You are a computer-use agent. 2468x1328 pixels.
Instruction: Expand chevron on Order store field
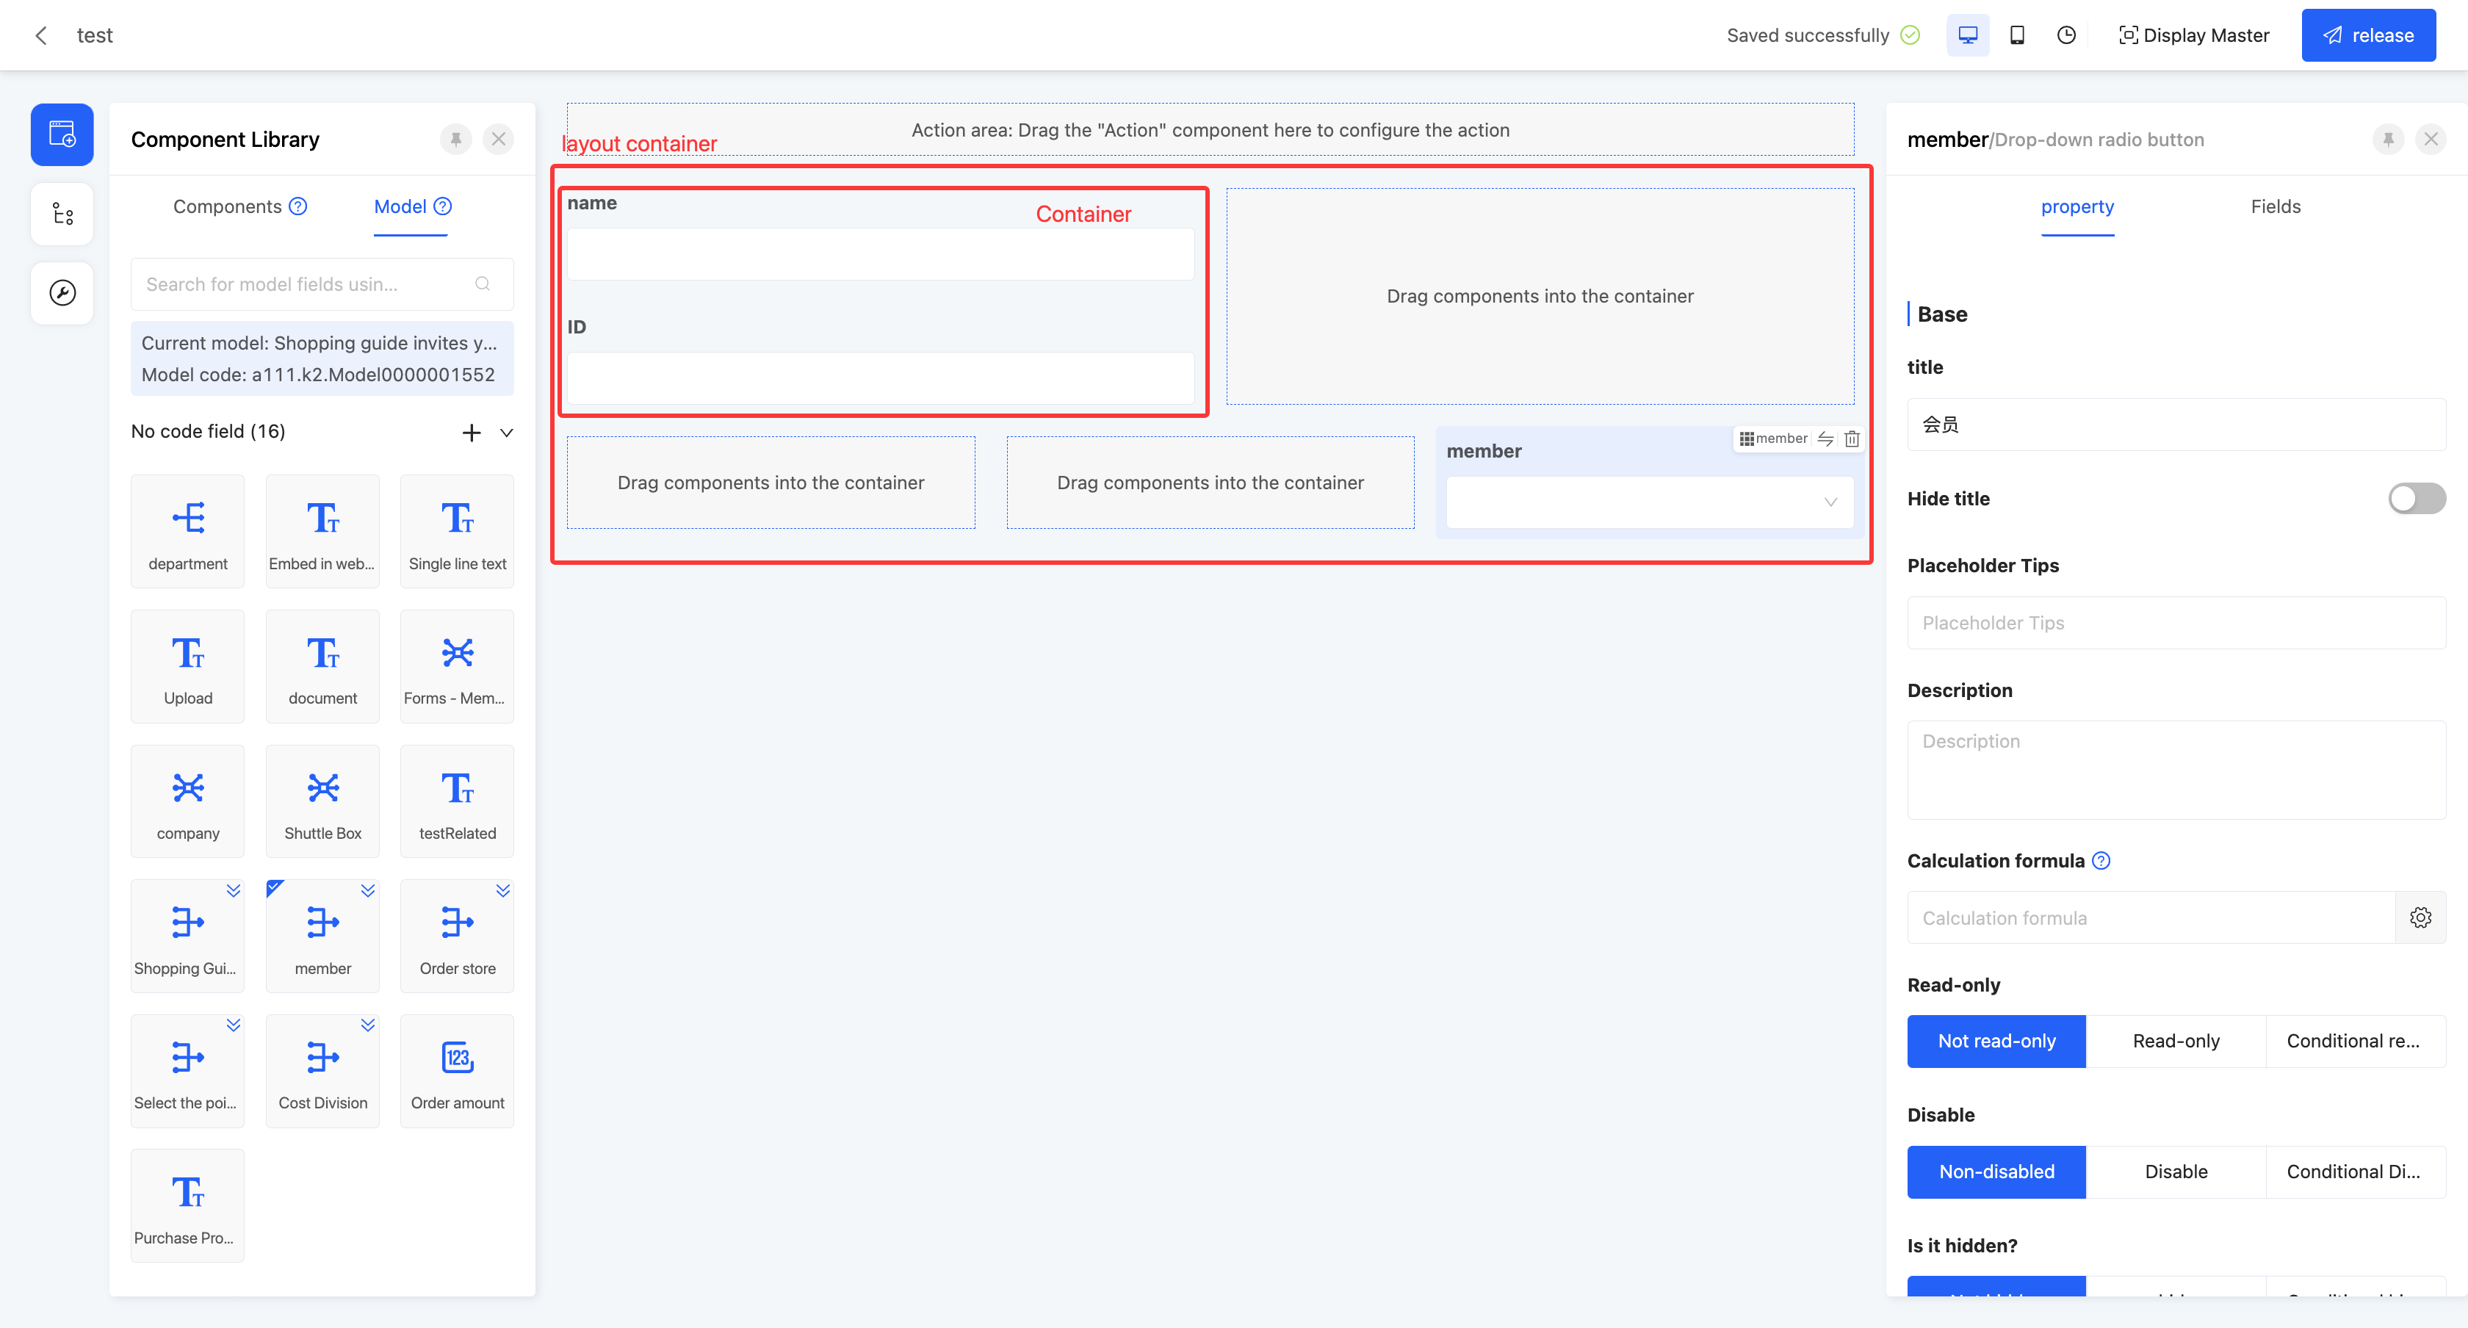[503, 891]
